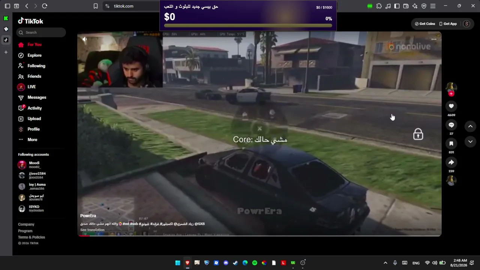Toggle the browser sidebar panel

(x=397, y=6)
